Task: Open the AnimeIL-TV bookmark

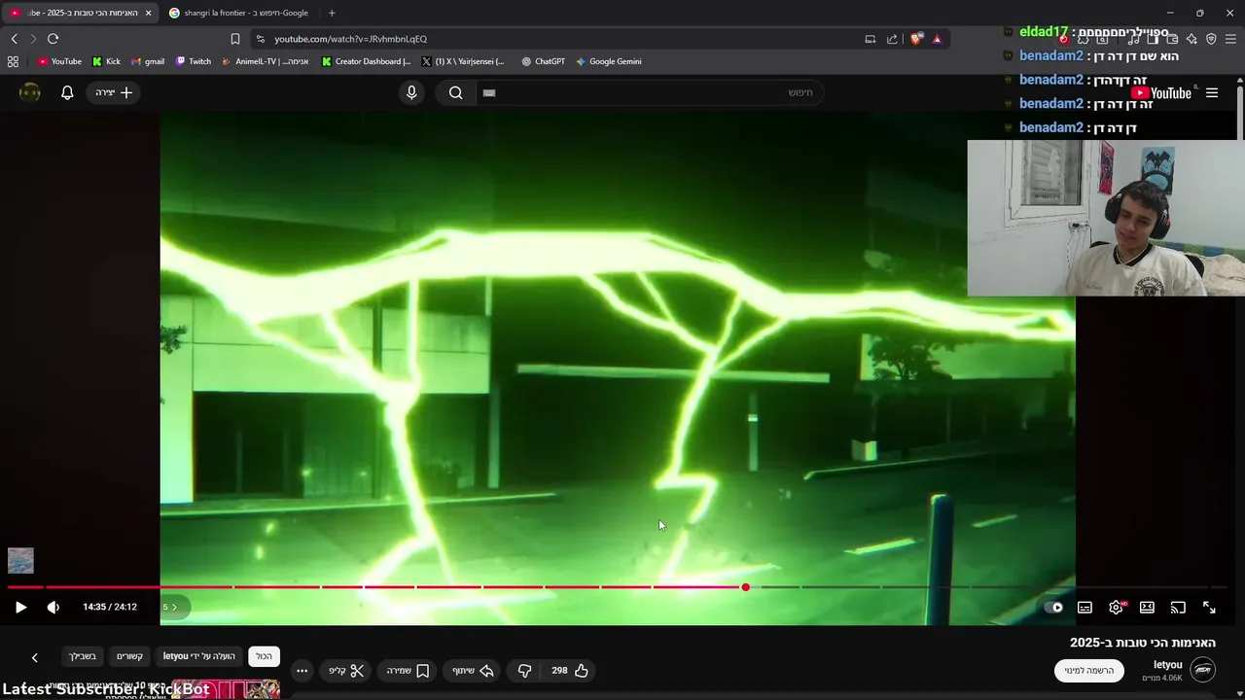Action: 265,61
